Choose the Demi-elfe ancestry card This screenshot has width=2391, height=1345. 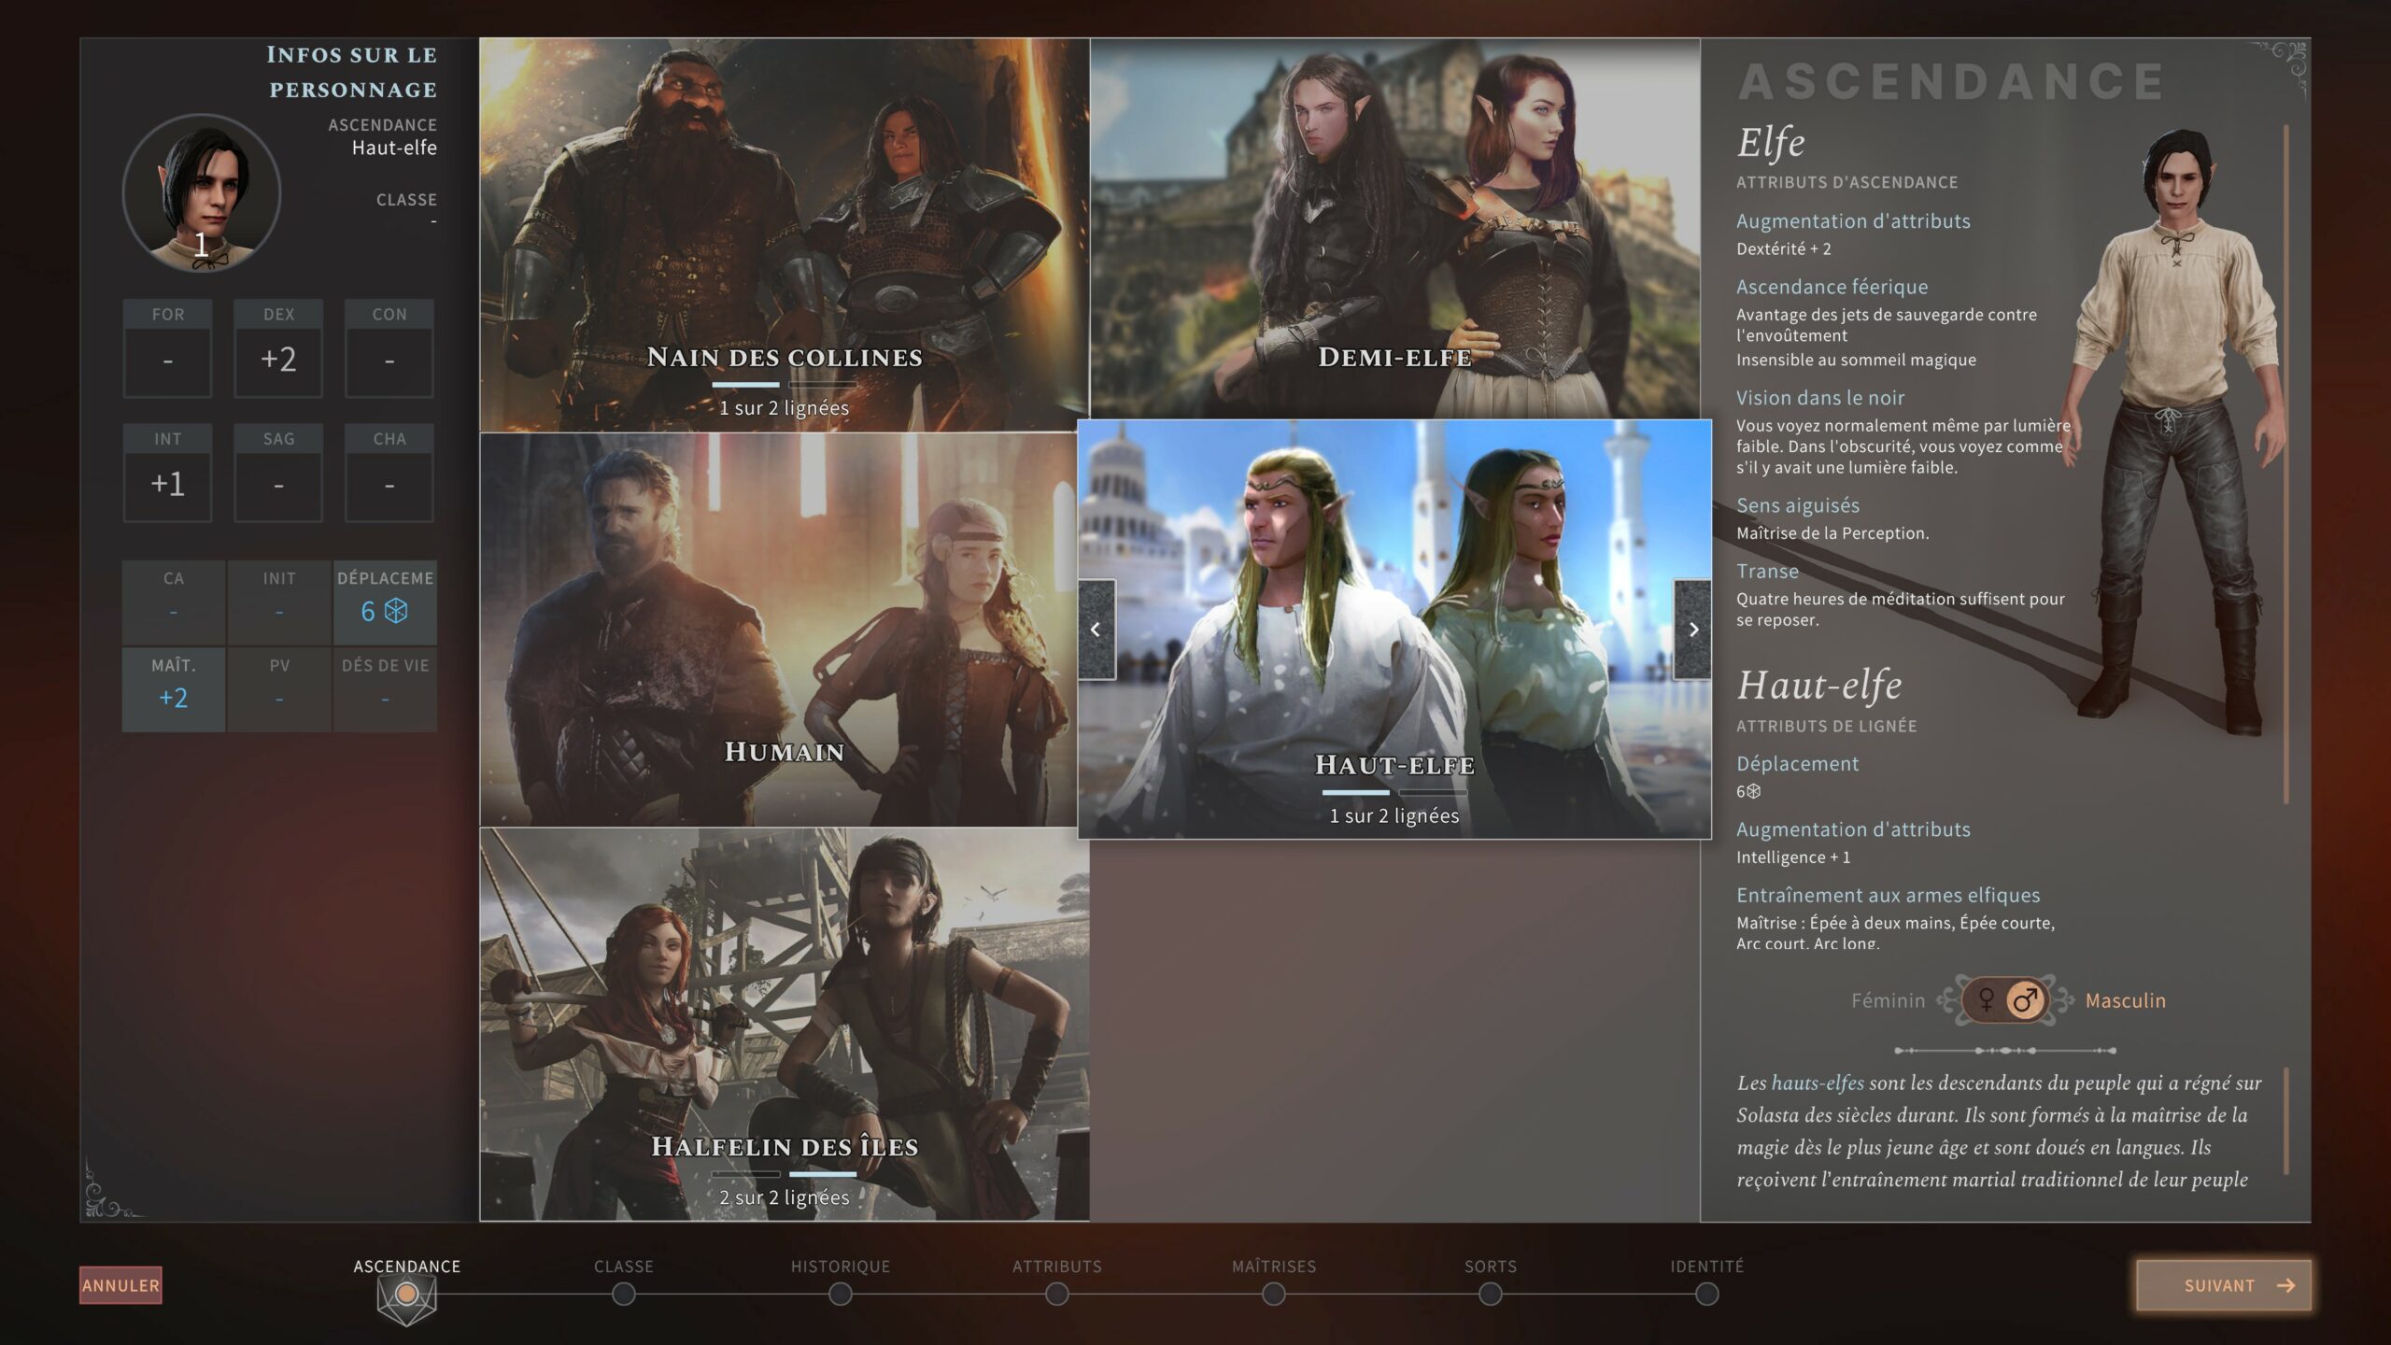click(1394, 228)
